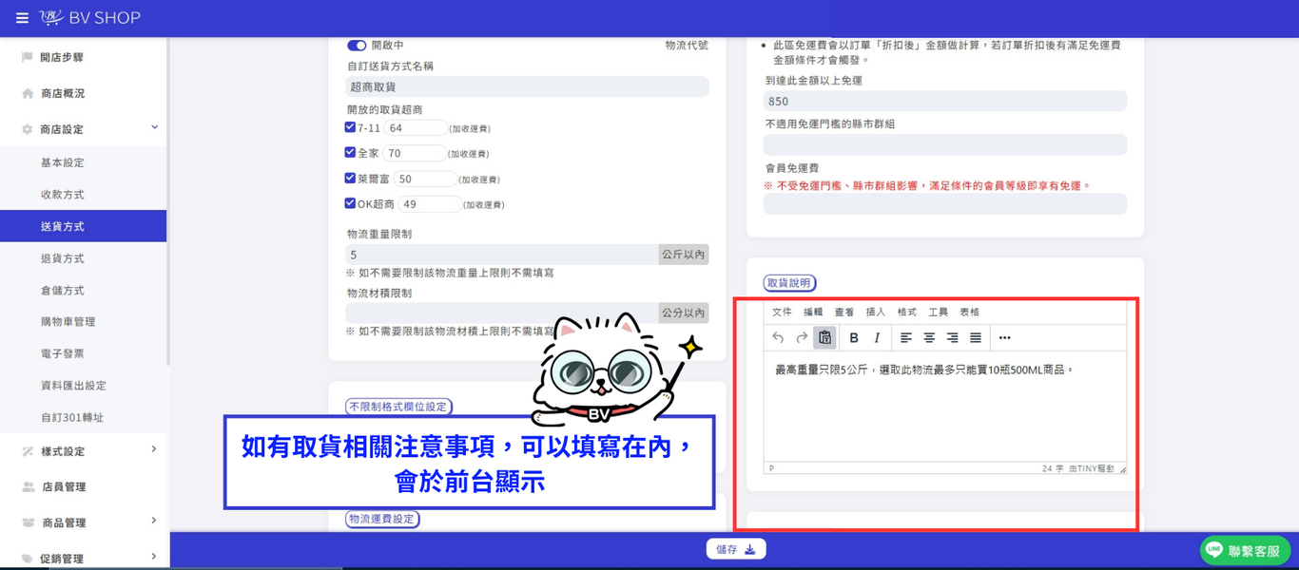Click the 儲存 save button
Viewport: 1299px width, 570px height.
pyautogui.click(x=736, y=549)
